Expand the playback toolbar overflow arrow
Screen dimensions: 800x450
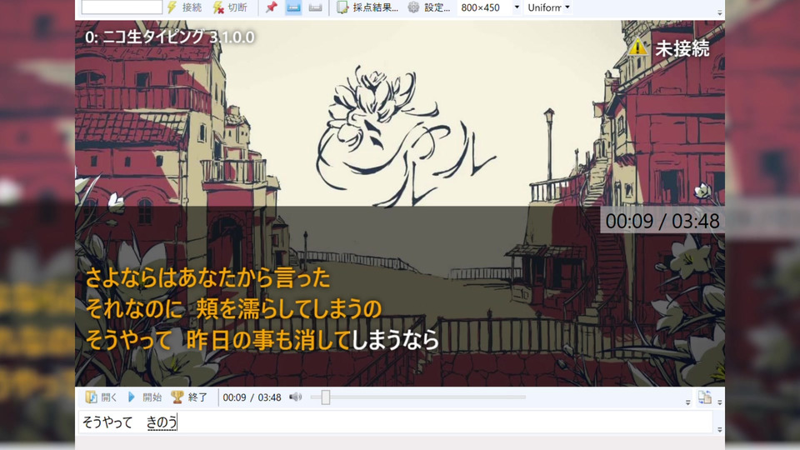[x=687, y=402]
